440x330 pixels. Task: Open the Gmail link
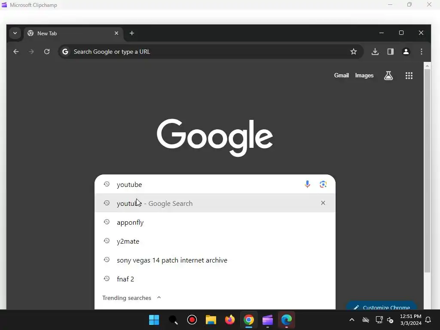[341, 76]
